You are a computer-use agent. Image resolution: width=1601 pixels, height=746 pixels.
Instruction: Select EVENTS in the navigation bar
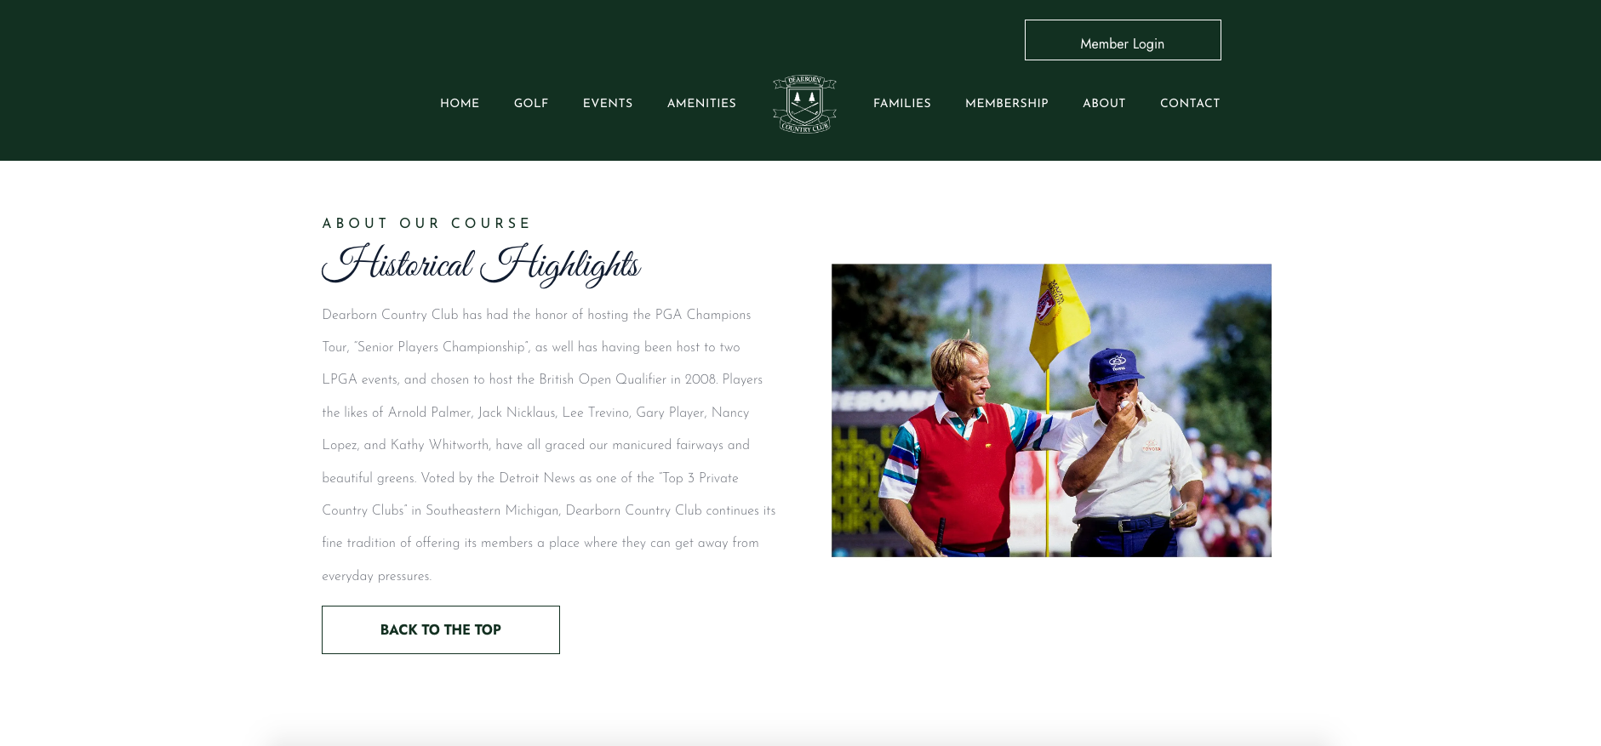[608, 103]
